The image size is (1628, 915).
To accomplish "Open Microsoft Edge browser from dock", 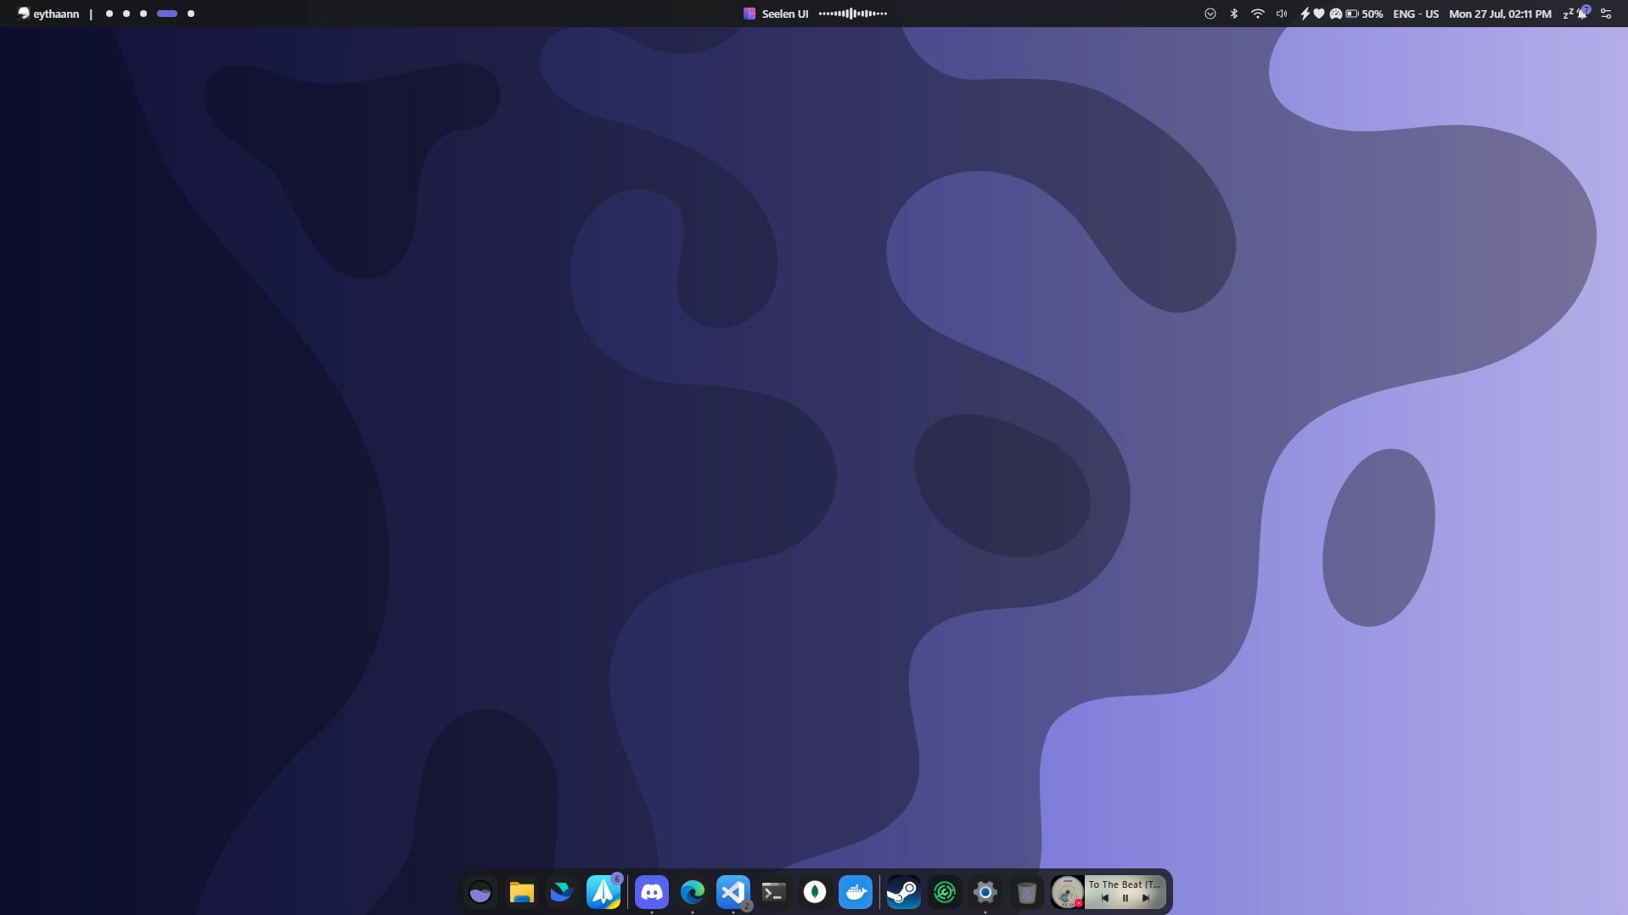I will click(x=693, y=892).
